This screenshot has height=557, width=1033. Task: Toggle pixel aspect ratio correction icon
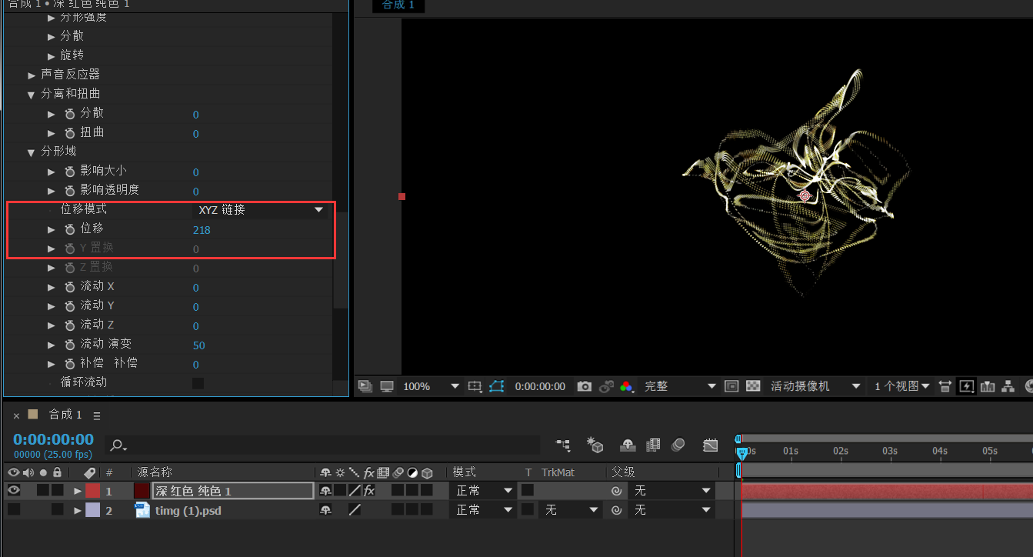click(945, 386)
